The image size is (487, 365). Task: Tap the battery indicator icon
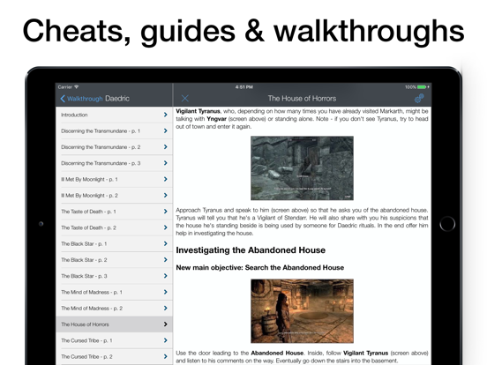point(422,87)
